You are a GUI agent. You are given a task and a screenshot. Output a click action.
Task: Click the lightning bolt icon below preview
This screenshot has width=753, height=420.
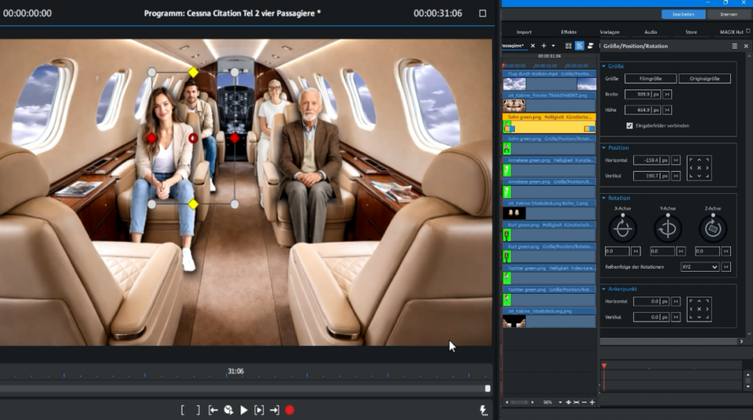(x=483, y=410)
